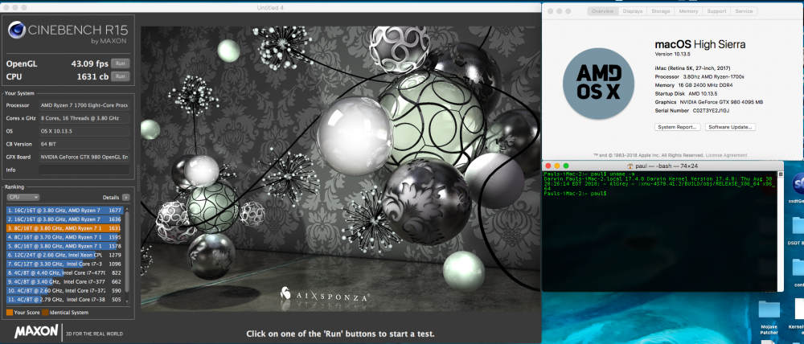Click the ranking list scroll-down arrow

point(127,301)
